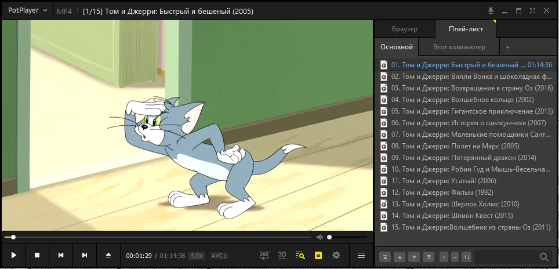The image size is (559, 269).
Task: Open settings via the gear icon
Action: 336,255
